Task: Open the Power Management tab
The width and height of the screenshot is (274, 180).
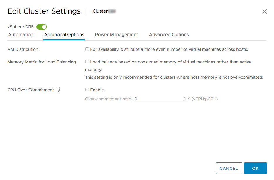Action: (x=116, y=35)
